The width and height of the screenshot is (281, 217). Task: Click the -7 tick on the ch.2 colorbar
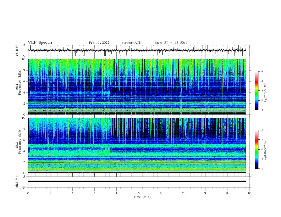(x=262, y=168)
